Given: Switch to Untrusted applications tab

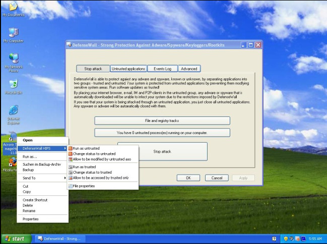Looking at the screenshot, I should point(128,69).
